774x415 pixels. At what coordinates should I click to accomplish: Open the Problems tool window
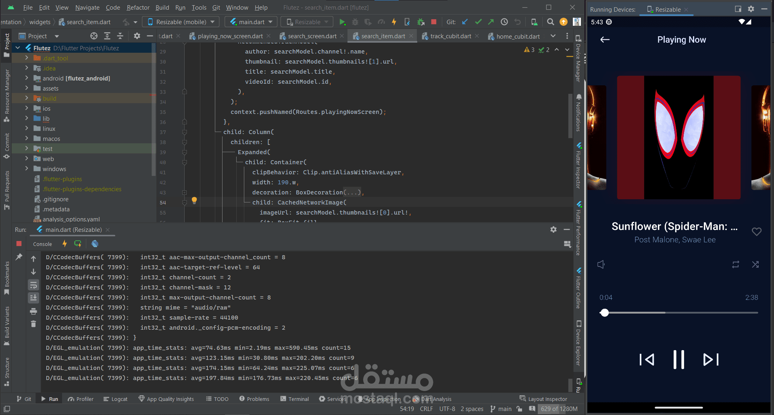(254, 399)
